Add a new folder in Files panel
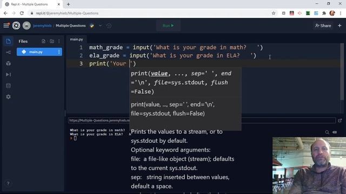Image resolution: width=346 pixels, height=194 pixels. click(x=52, y=41)
